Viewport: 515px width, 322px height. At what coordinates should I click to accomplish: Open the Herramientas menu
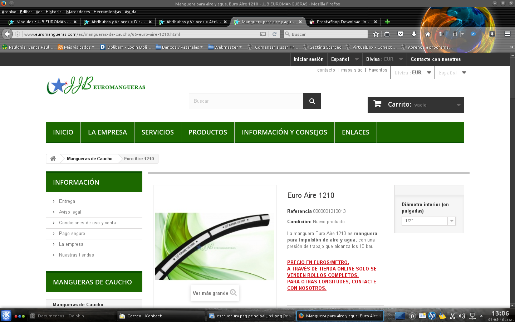[x=107, y=12]
